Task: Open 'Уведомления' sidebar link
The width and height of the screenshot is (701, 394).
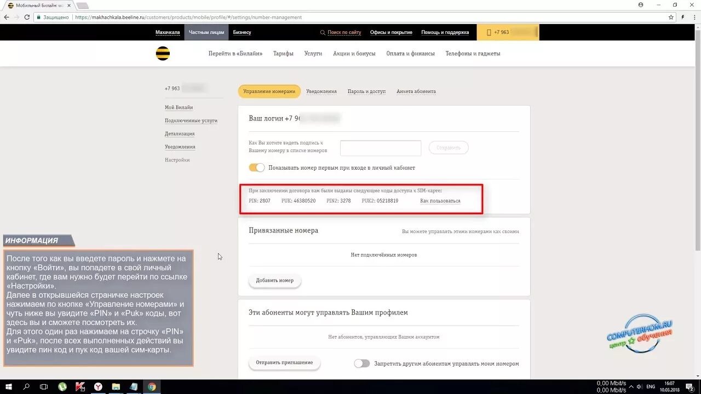Action: click(x=180, y=147)
